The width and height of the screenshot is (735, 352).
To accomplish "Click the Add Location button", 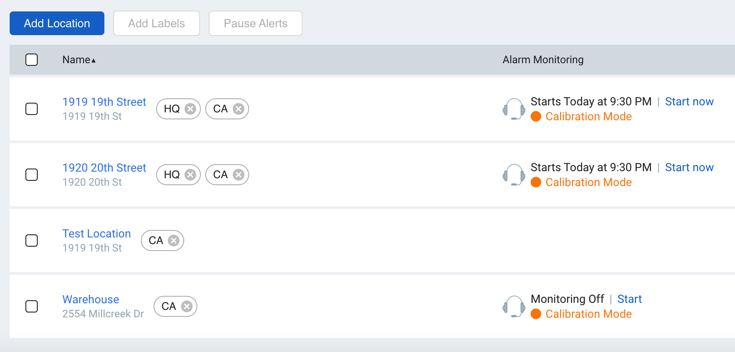I will [x=57, y=23].
